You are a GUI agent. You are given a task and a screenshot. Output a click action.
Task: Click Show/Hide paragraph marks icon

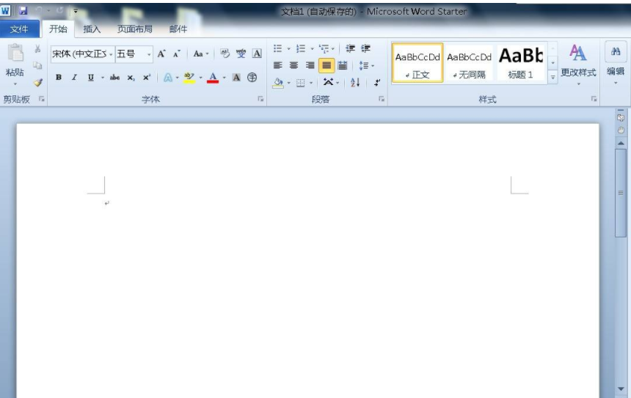[377, 83]
